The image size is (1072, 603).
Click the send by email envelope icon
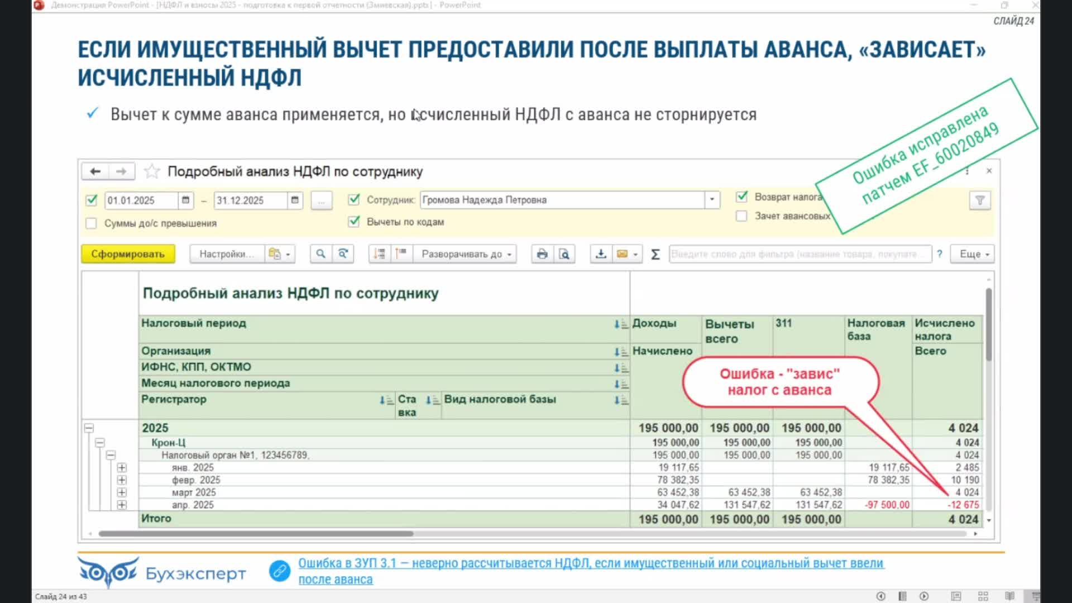pyautogui.click(x=622, y=254)
